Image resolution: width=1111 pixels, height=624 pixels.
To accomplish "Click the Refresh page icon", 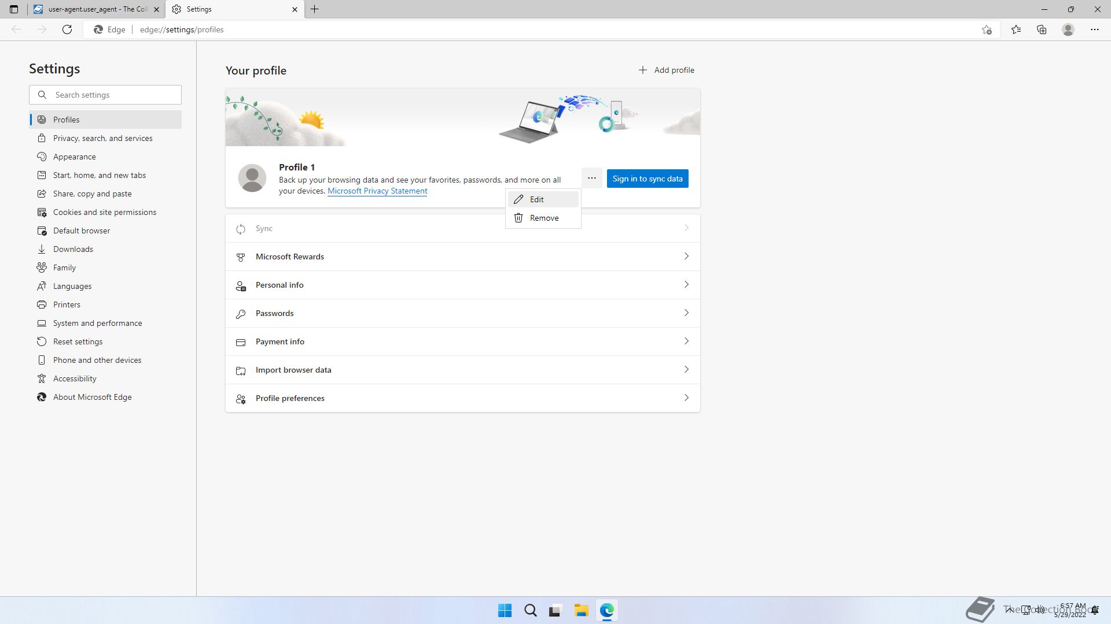I will [67, 29].
